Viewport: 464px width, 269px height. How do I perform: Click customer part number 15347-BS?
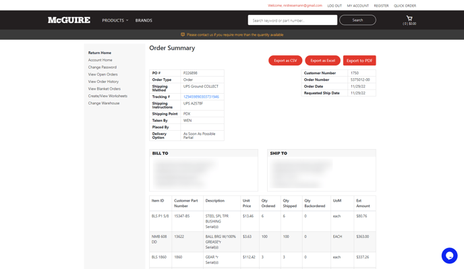pyautogui.click(x=181, y=216)
